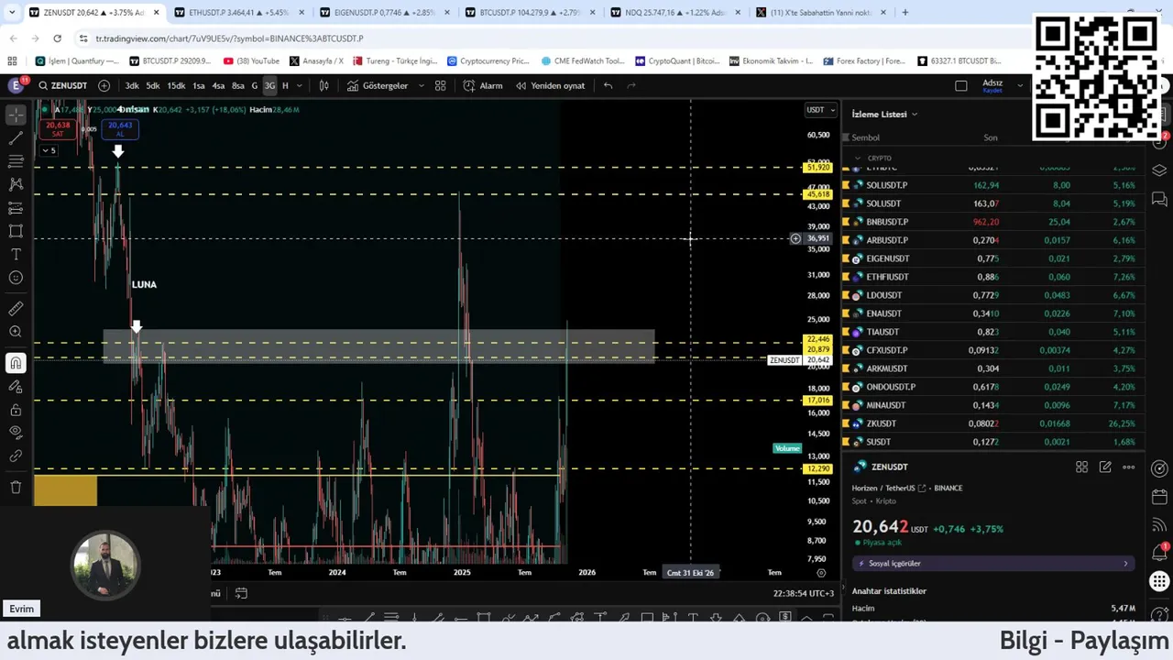
Task: Click the red 20,638 SAT sell button
Action: 58,129
